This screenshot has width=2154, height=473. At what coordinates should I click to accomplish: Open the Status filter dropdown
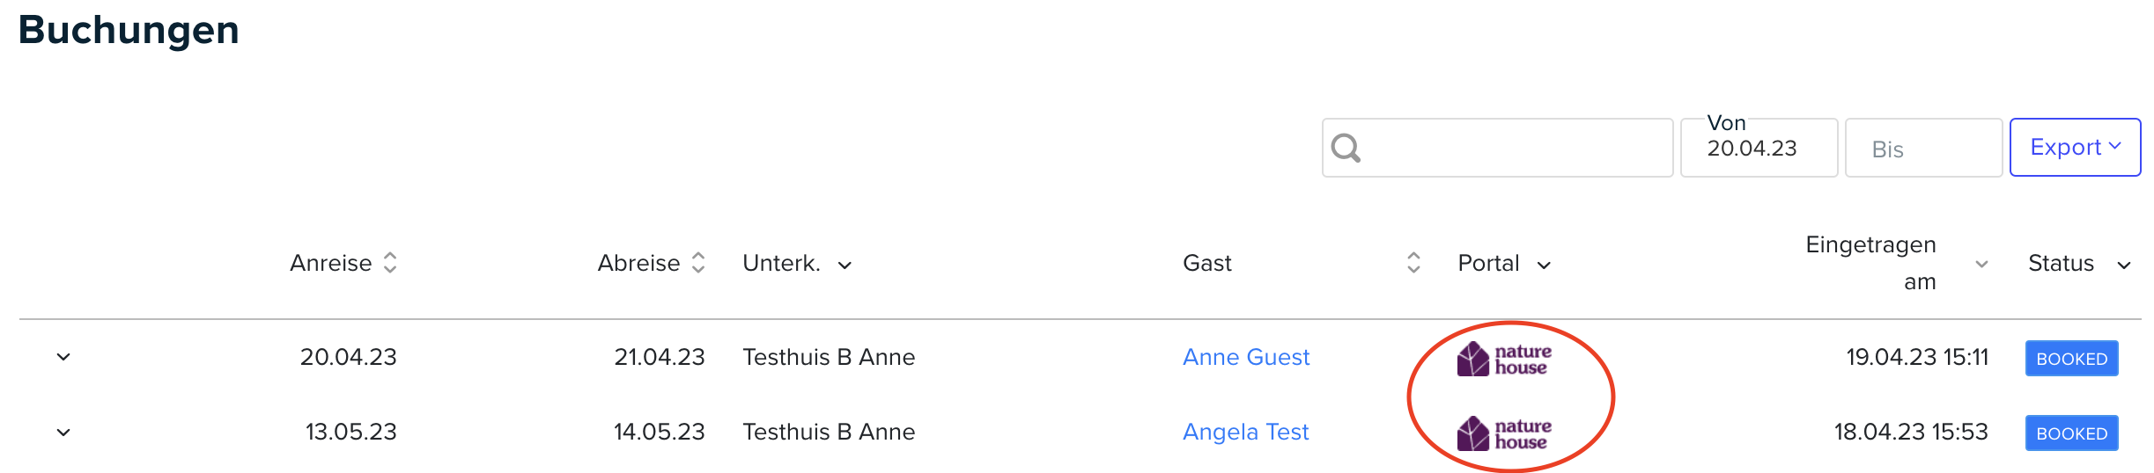point(2124,266)
